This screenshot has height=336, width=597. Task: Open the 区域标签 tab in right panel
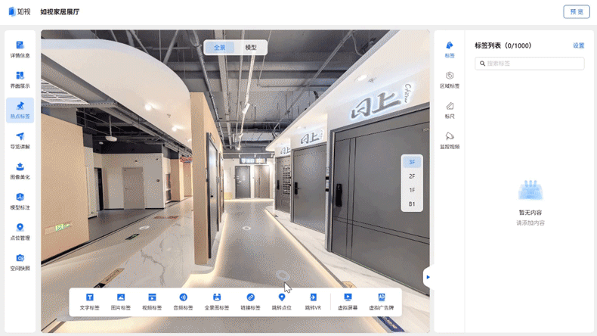click(450, 80)
